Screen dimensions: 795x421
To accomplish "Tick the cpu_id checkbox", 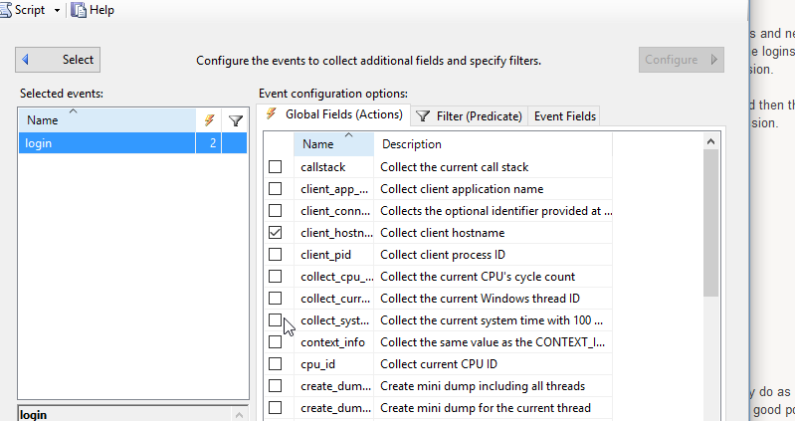I will (x=276, y=364).
